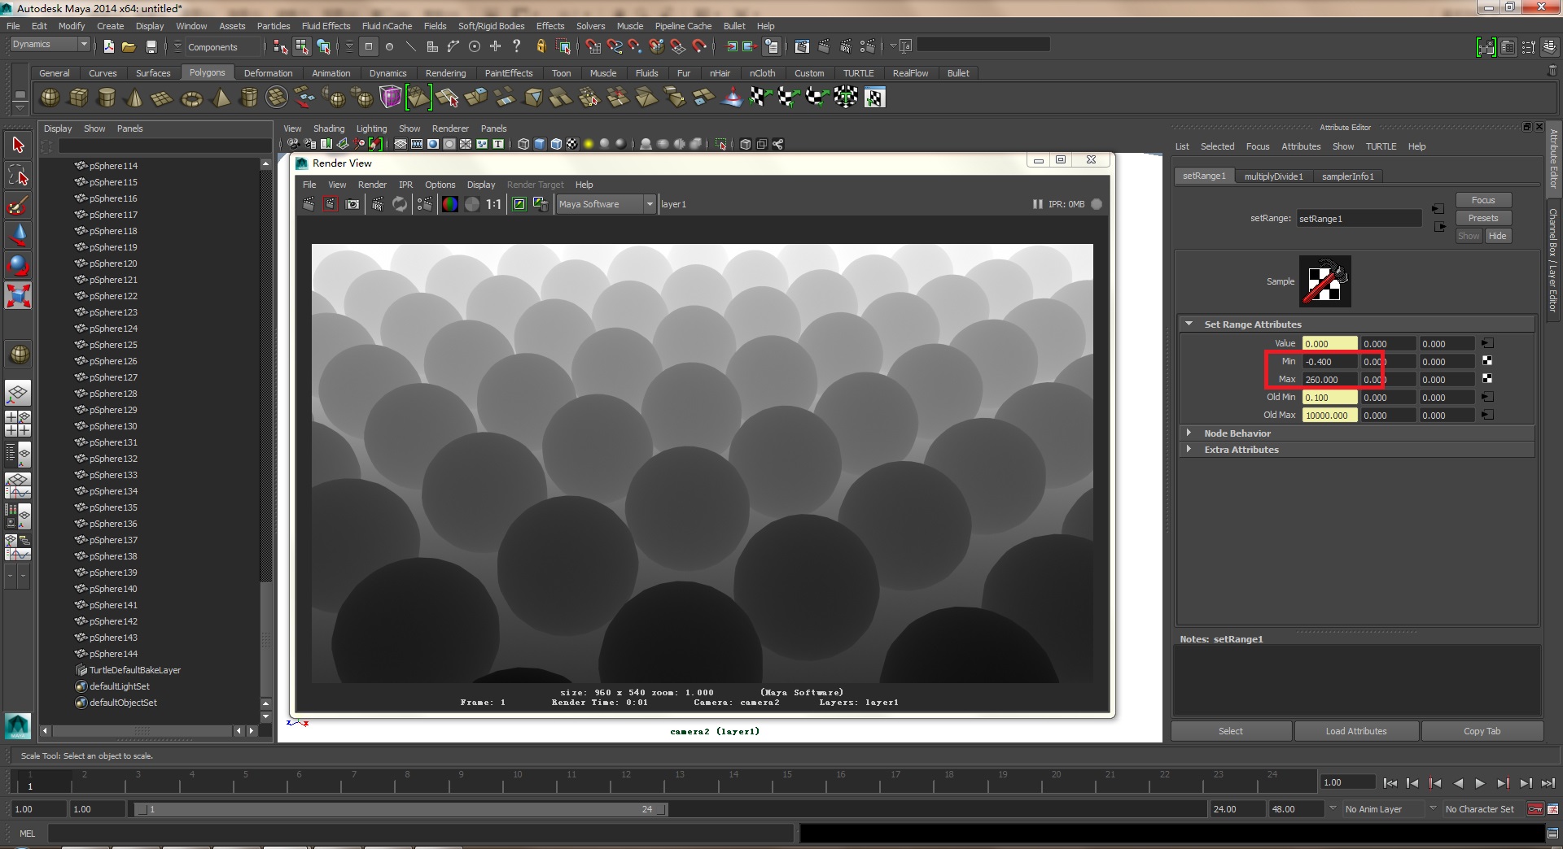
Task: Select the Paint Selection tool in toolbox
Action: click(18, 205)
